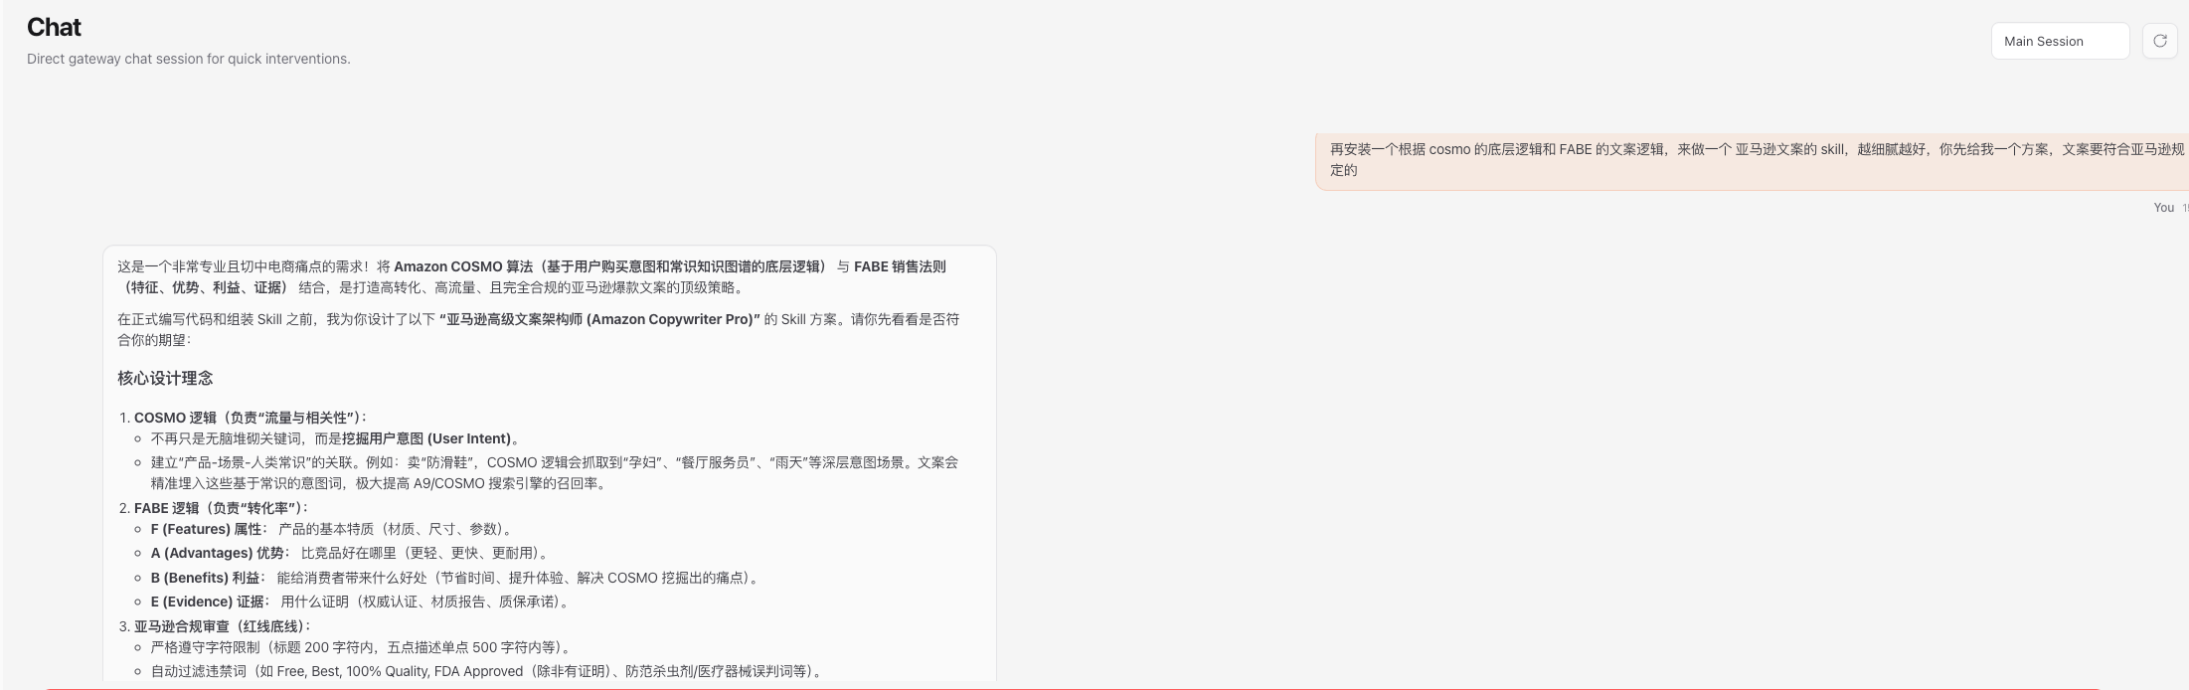This screenshot has width=2189, height=690.
Task: Click the paragraph starting '在正式编写代码和组装 Skill 之前'
Action: (x=539, y=329)
